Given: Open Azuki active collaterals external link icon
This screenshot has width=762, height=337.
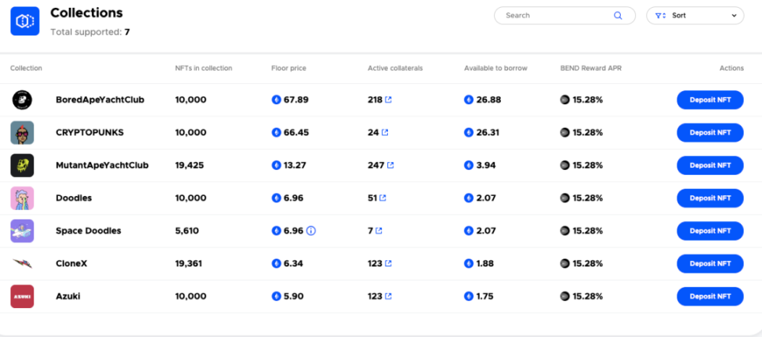Looking at the screenshot, I should [388, 297].
